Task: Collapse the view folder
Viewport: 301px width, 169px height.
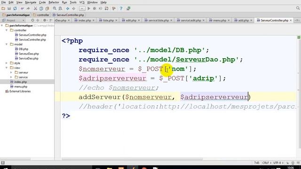Action: coord(7,68)
